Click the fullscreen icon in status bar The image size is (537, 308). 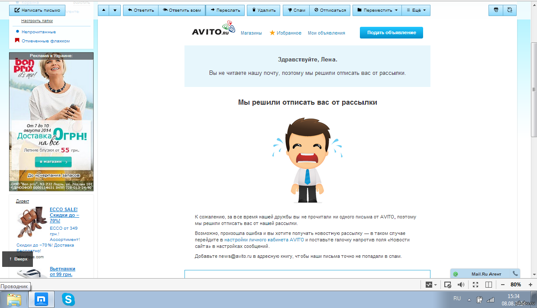coord(476,285)
